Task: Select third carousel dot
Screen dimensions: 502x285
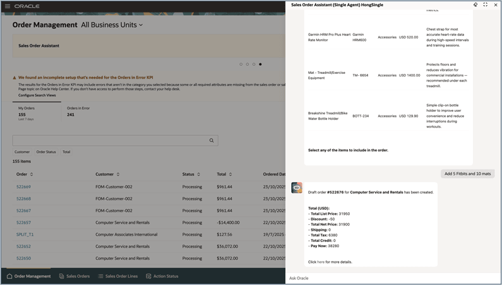Action: (254, 64)
